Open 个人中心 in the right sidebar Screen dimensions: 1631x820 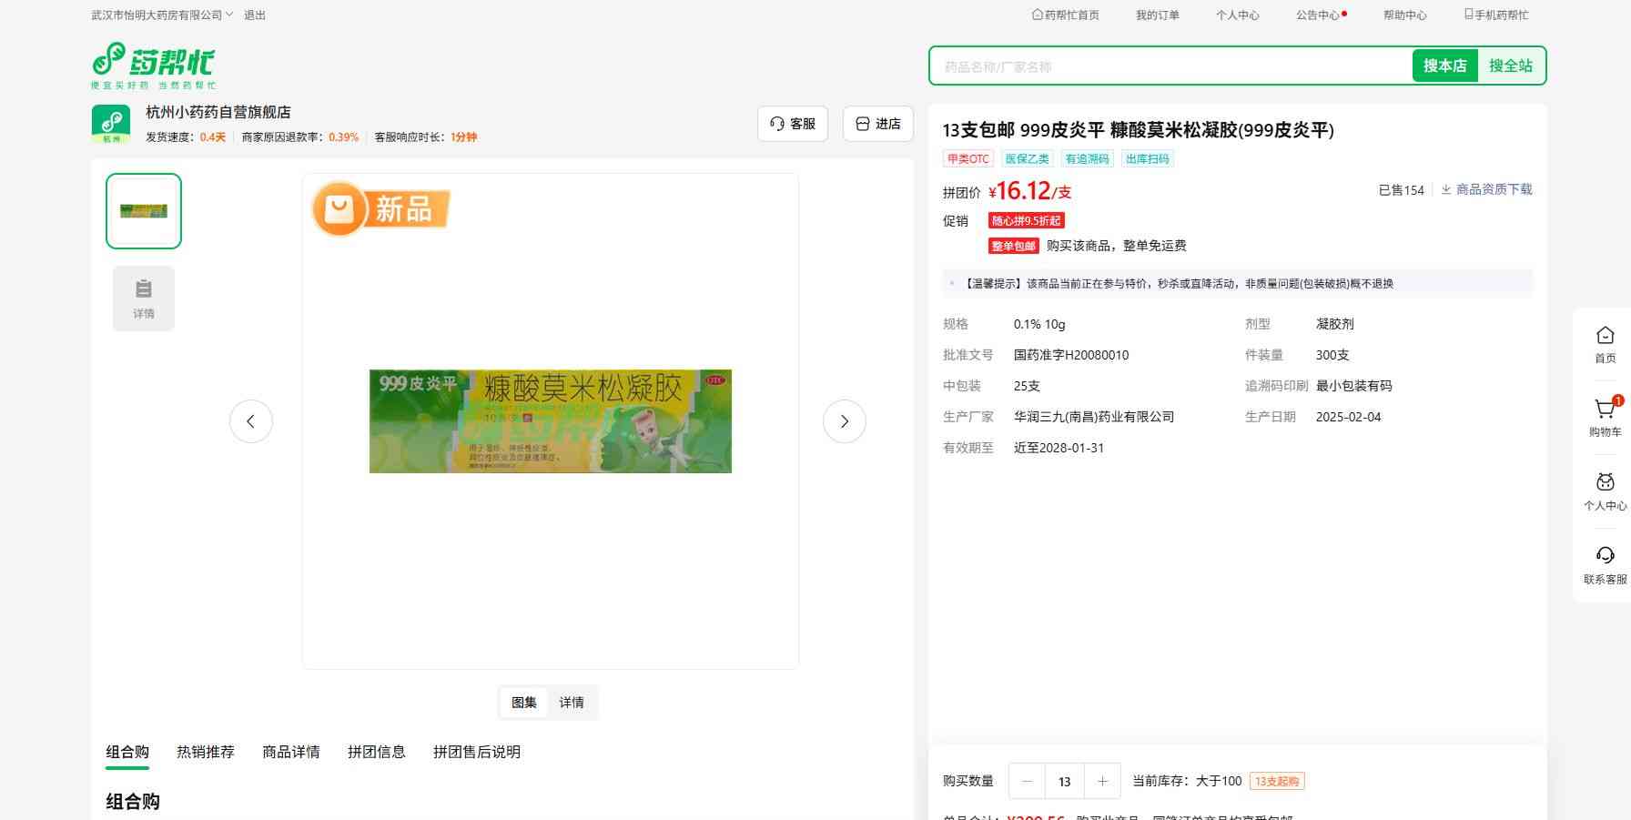[x=1605, y=491]
